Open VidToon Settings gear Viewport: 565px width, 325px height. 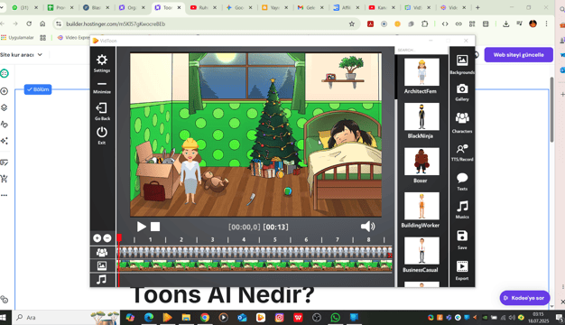coord(102,63)
